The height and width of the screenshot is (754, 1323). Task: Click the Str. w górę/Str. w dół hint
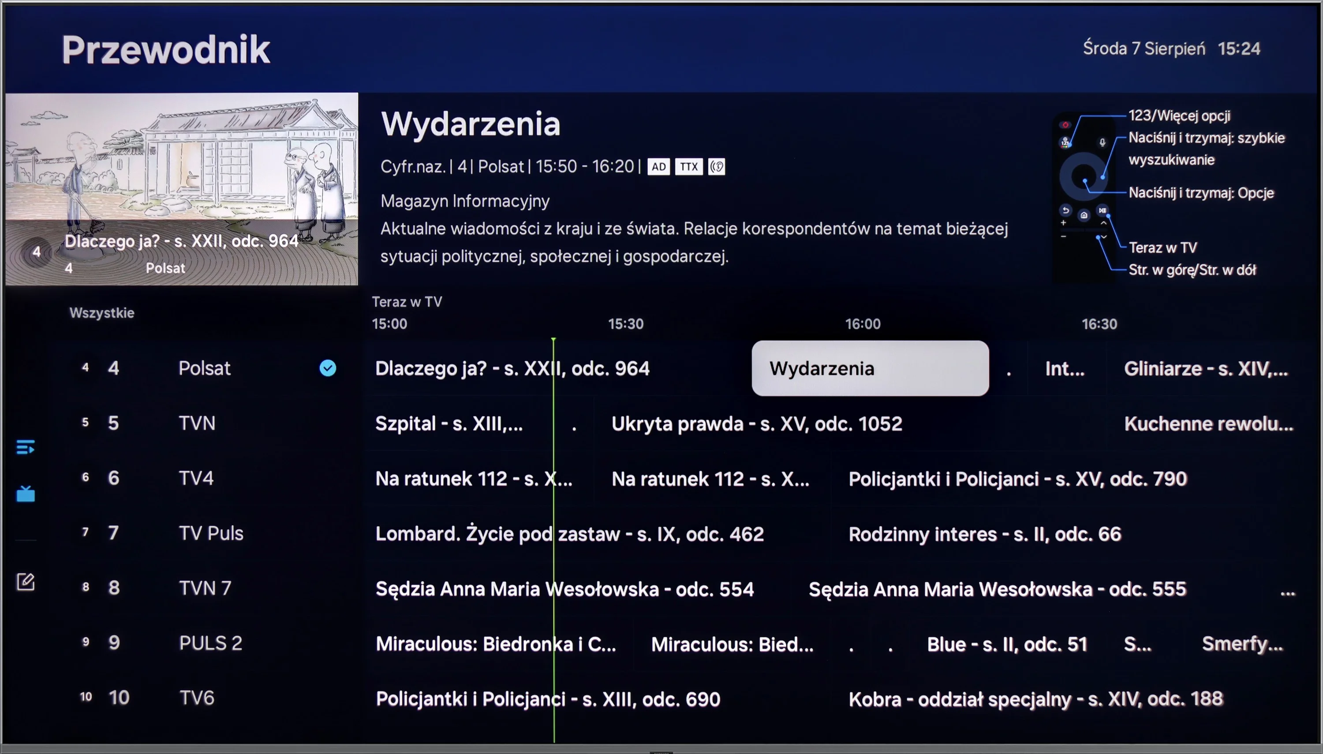pos(1192,270)
